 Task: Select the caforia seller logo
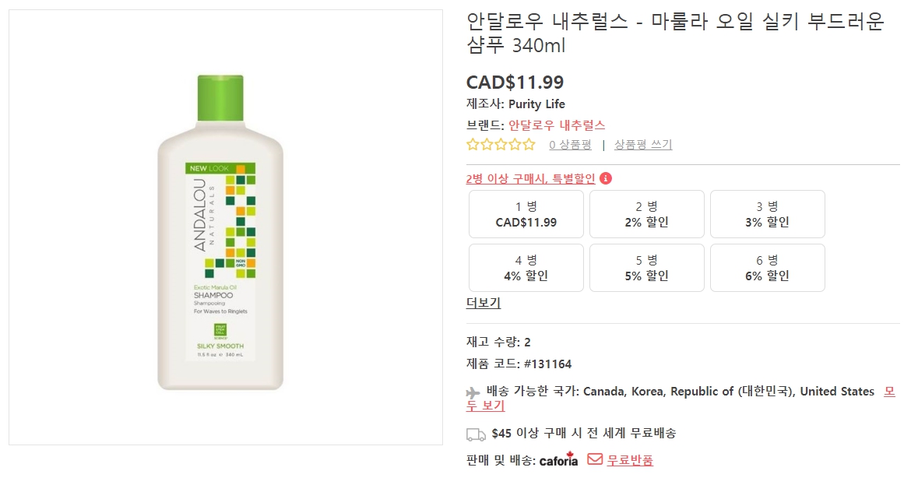[x=558, y=460]
